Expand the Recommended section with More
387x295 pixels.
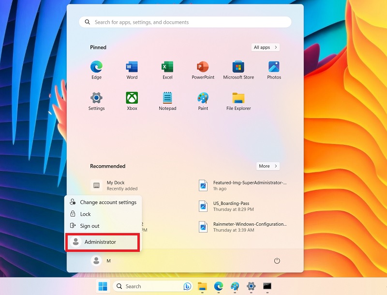pyautogui.click(x=268, y=166)
